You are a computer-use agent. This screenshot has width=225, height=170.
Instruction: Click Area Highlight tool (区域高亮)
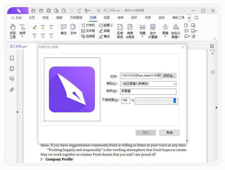coord(120,31)
